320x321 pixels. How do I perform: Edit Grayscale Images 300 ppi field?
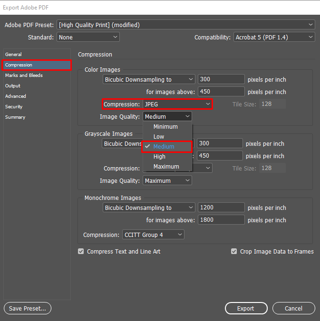pos(220,143)
